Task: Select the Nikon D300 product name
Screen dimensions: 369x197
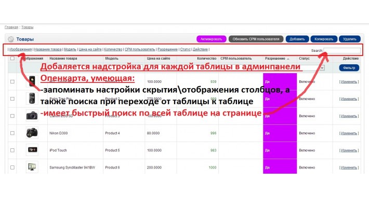Action: [x=59, y=133]
